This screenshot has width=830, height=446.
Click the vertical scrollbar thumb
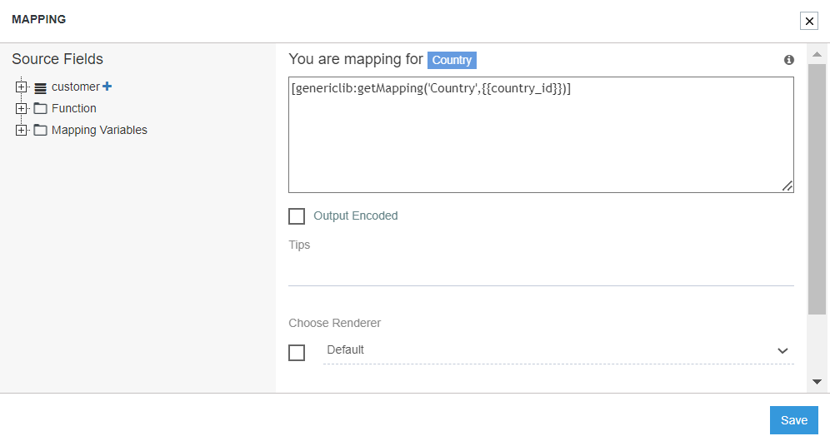click(x=817, y=187)
